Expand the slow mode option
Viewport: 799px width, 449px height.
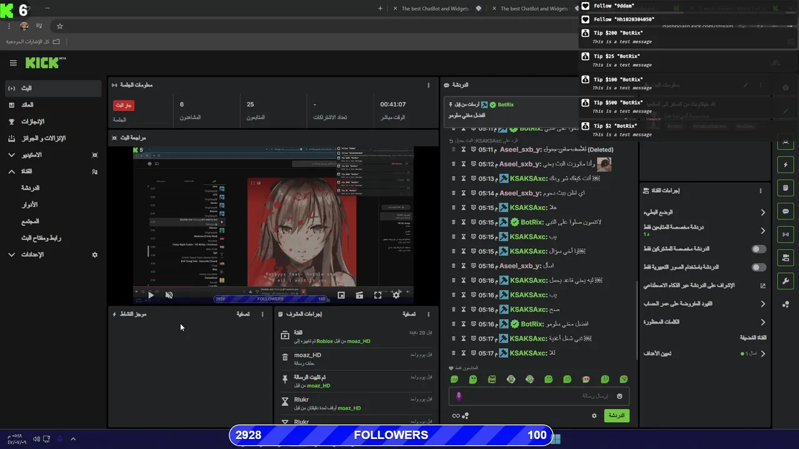(x=763, y=213)
